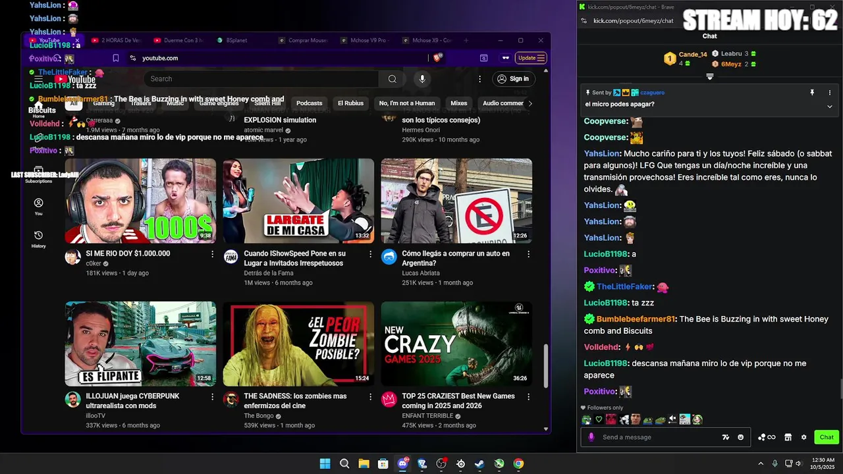Open 'SI ME RIO DOY $1.000.000' video thumbnail
843x474 pixels.
(140, 201)
